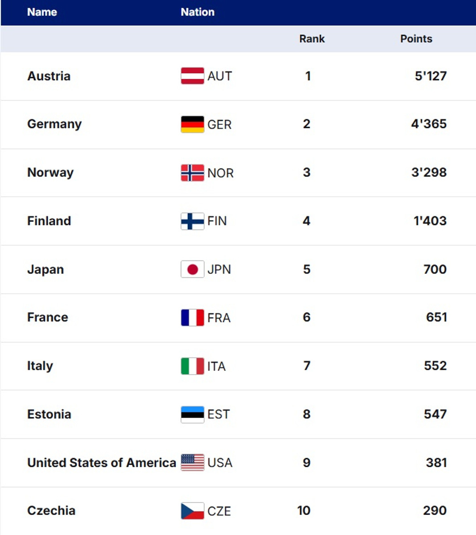The height and width of the screenshot is (535, 476).
Task: Sort by the Name column header
Action: tap(42, 12)
